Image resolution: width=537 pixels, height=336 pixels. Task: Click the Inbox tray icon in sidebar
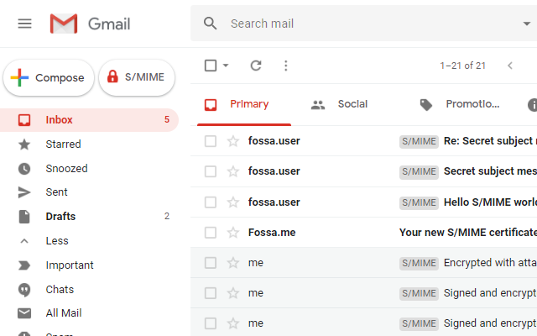24,120
